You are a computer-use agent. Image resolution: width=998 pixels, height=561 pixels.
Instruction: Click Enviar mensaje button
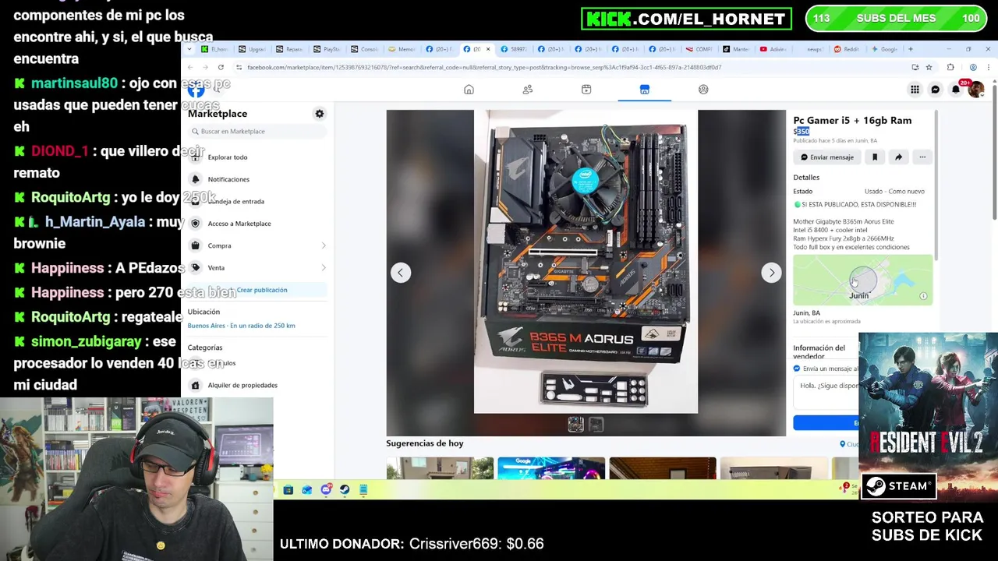click(827, 157)
